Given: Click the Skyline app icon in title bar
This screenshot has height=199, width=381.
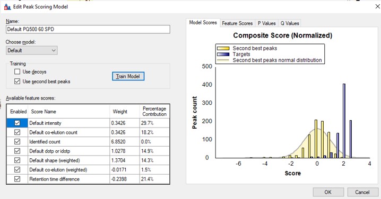Looking at the screenshot, I should 7,7.
